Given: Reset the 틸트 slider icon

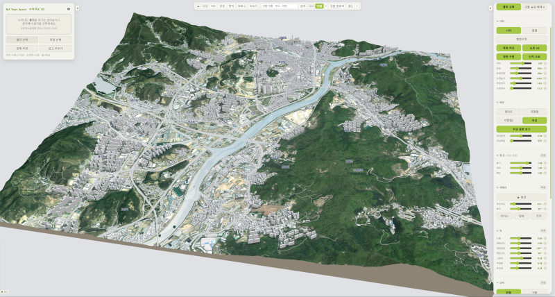Looking at the screenshot, I should [545, 209].
